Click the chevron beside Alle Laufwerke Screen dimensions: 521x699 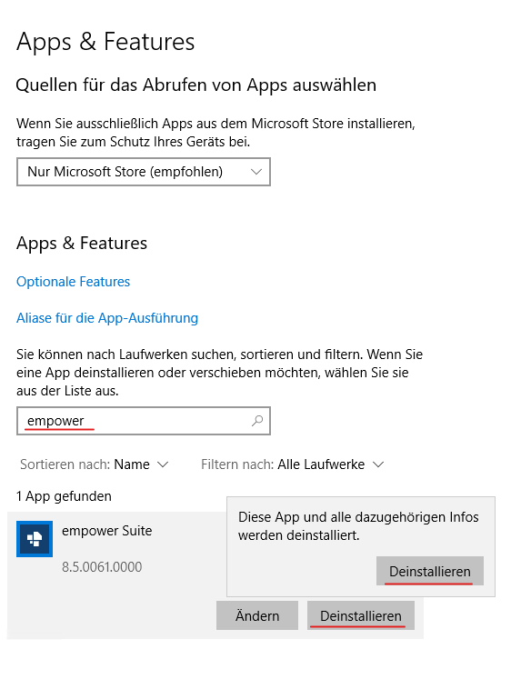[378, 464]
